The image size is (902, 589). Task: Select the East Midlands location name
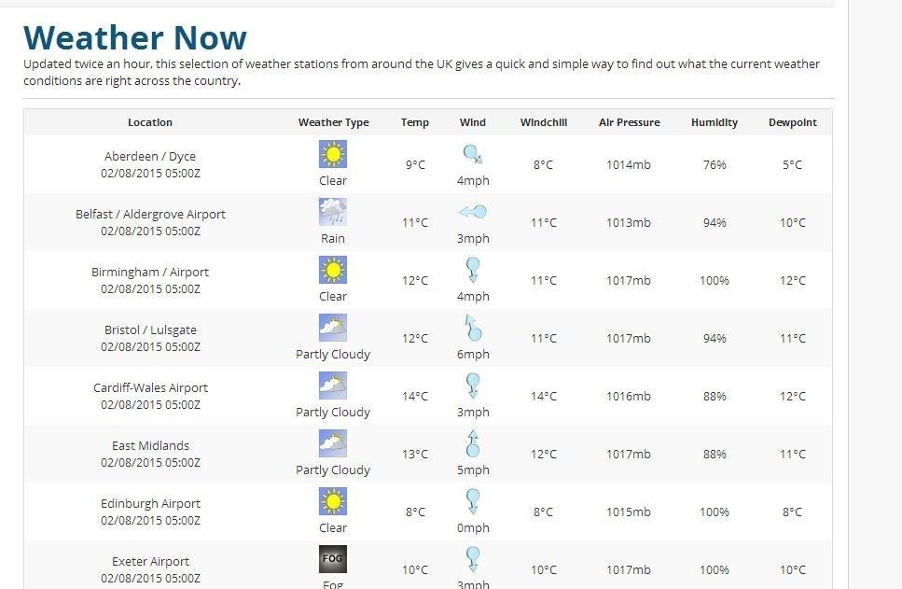tap(150, 445)
